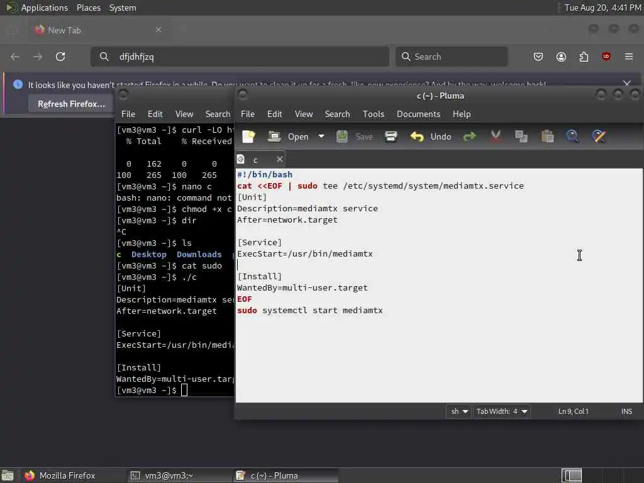Open the Tools menu in Pluma
Viewport: 644px width, 483px height.
click(374, 114)
